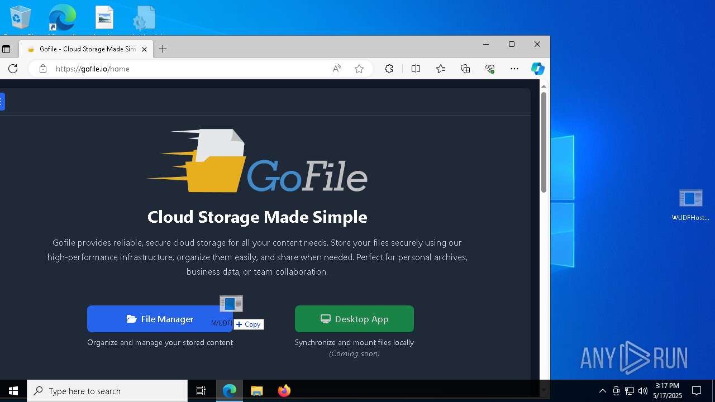Viewport: 715px width, 402px height.
Task: Expand the Gofile sidebar menu handle
Action: pyautogui.click(x=2, y=102)
